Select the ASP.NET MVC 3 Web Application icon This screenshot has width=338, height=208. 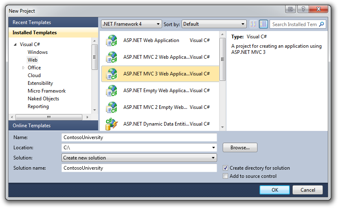111,74
